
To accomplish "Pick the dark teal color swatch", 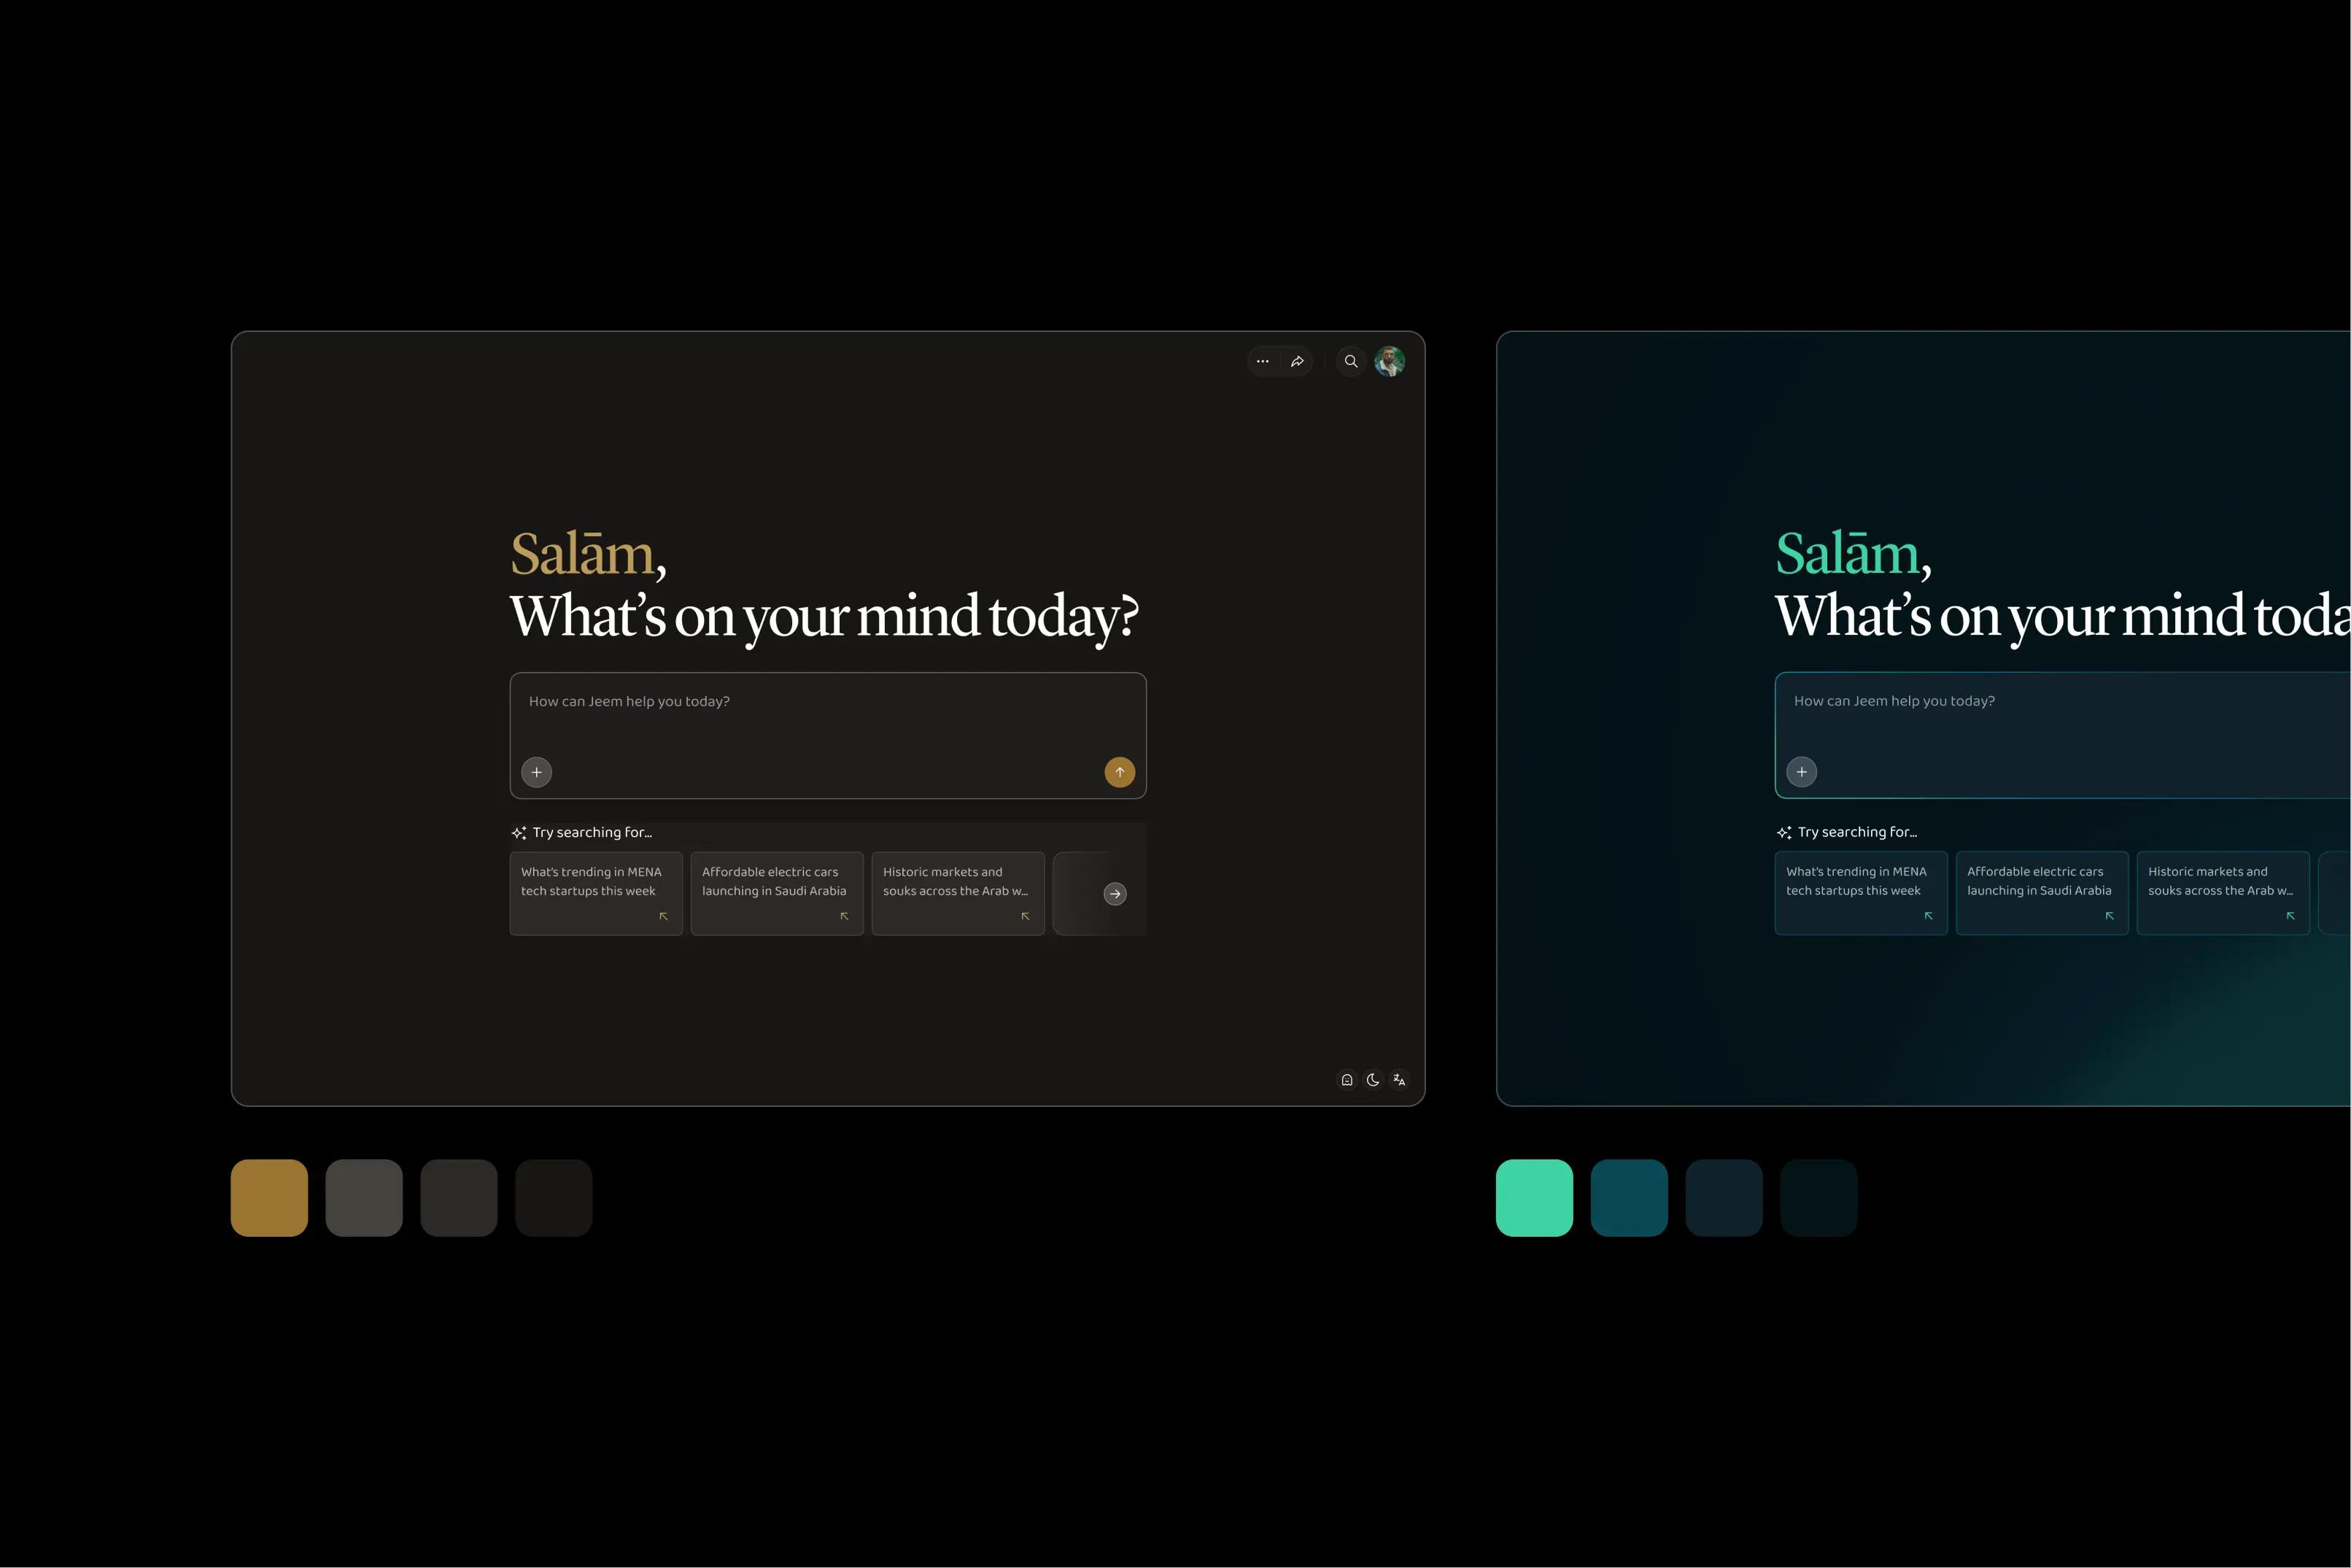I will pos(1630,1198).
